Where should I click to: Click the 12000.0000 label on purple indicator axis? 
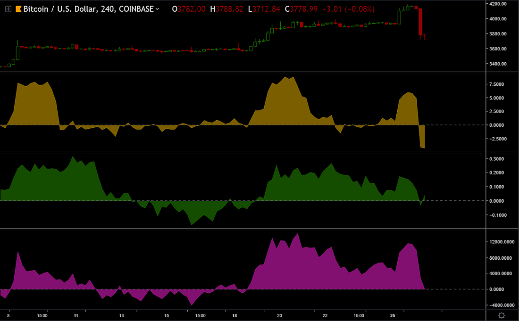[502, 242]
